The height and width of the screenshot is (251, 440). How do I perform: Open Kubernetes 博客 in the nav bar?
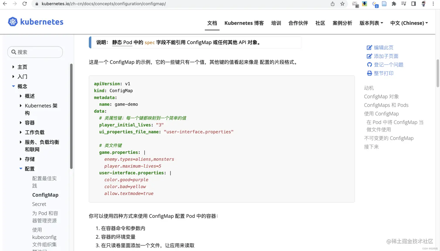click(244, 23)
